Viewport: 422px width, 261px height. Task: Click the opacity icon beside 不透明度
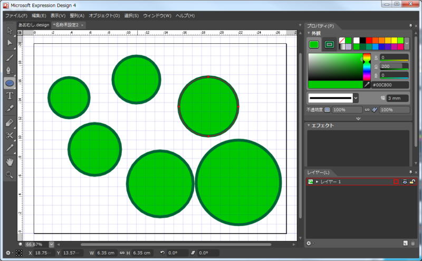(327, 110)
